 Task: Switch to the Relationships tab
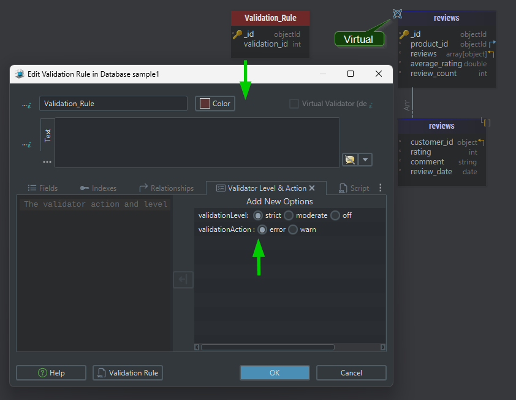coord(167,188)
